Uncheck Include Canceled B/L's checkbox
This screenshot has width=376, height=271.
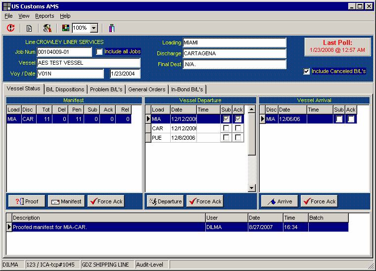point(307,72)
